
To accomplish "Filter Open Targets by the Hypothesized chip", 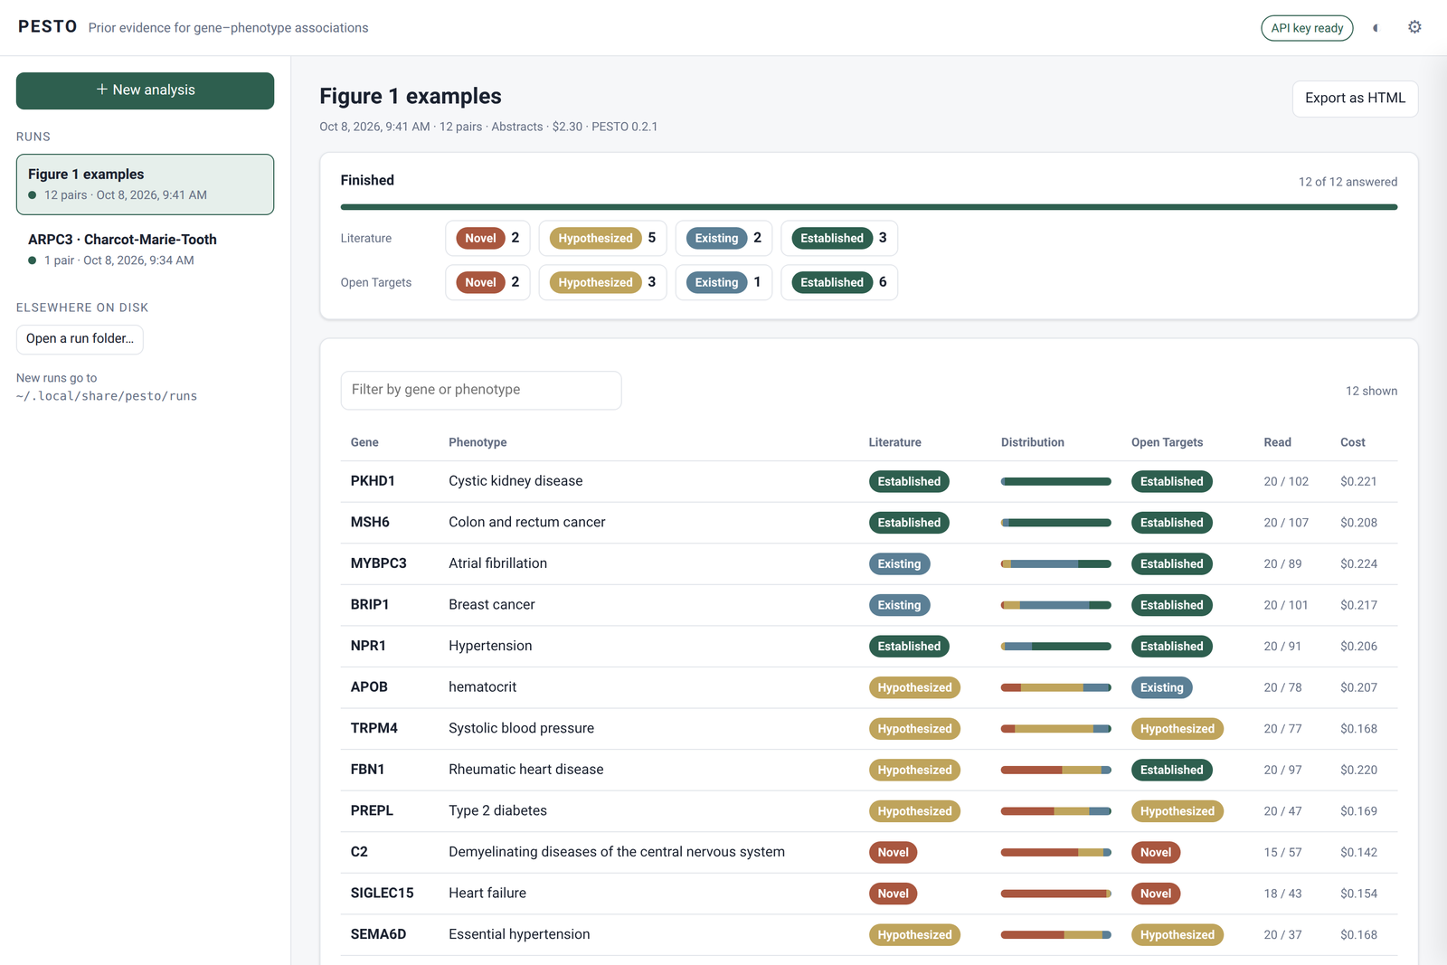I will point(602,282).
